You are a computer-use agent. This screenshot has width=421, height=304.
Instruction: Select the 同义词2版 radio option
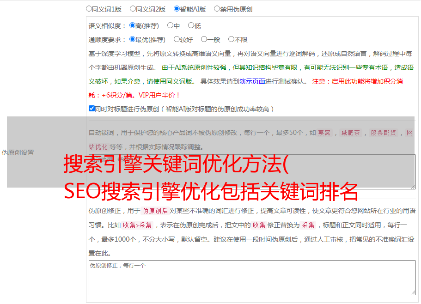pos(133,9)
